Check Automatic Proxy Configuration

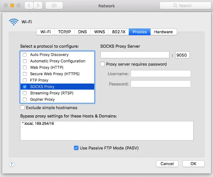point(25,61)
